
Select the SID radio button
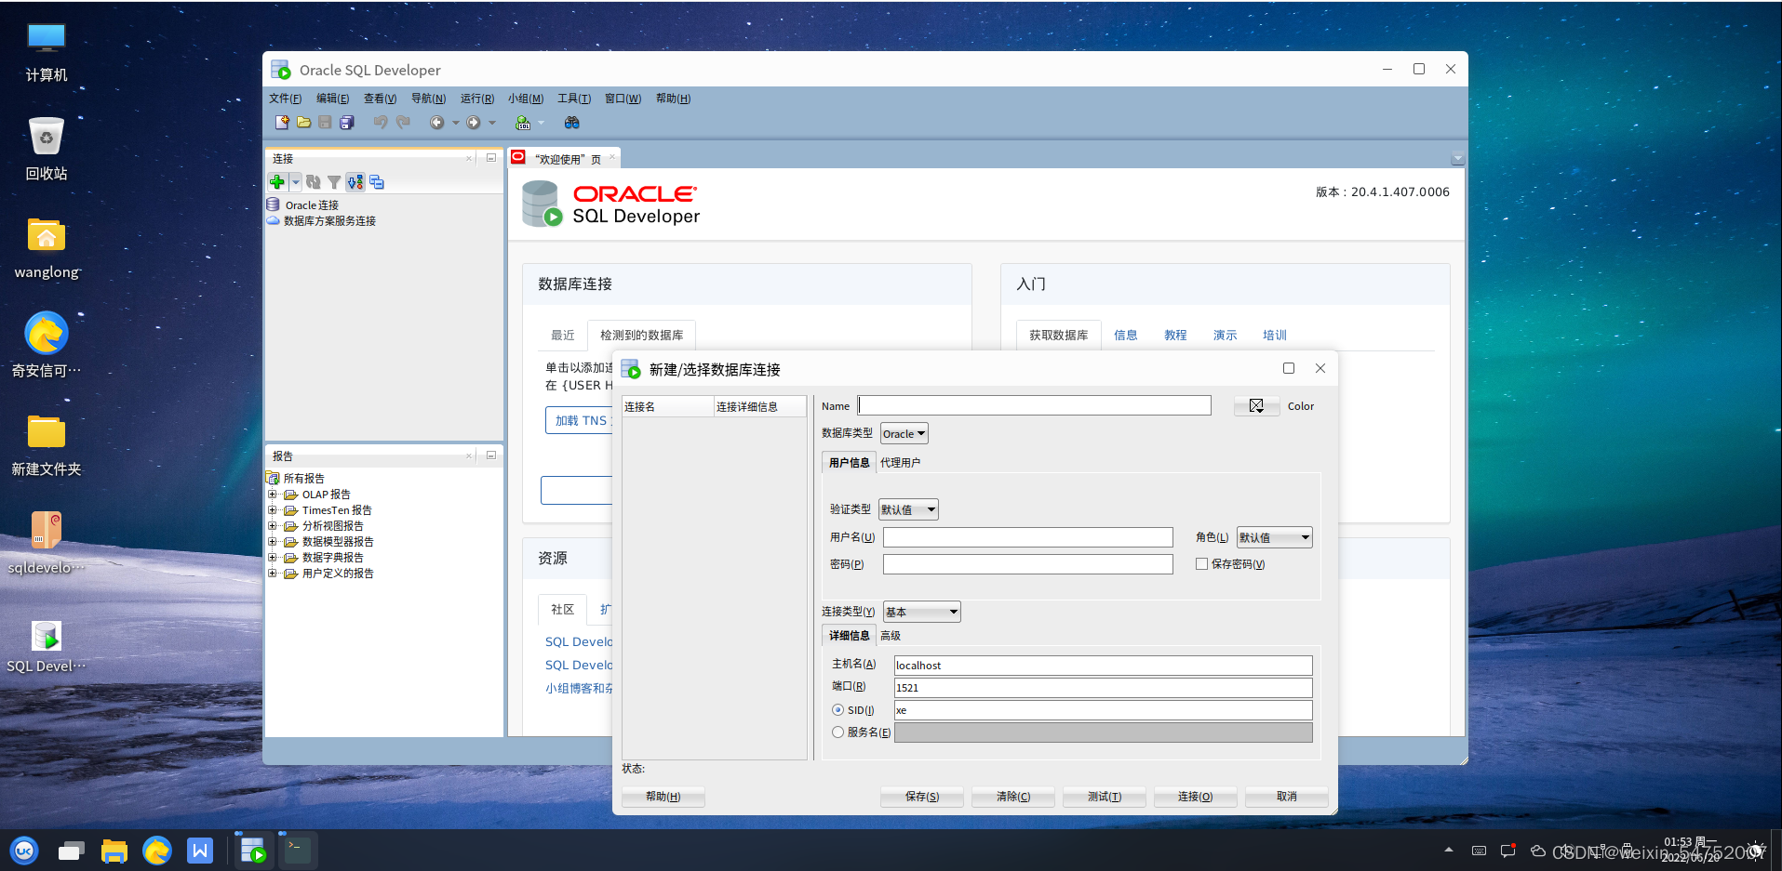pyautogui.click(x=838, y=710)
